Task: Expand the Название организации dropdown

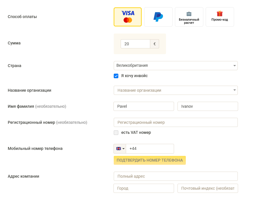Action: 176,90
